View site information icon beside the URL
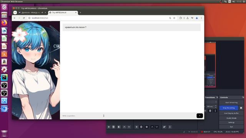The height and width of the screenshot is (138, 246). tap(29, 18)
